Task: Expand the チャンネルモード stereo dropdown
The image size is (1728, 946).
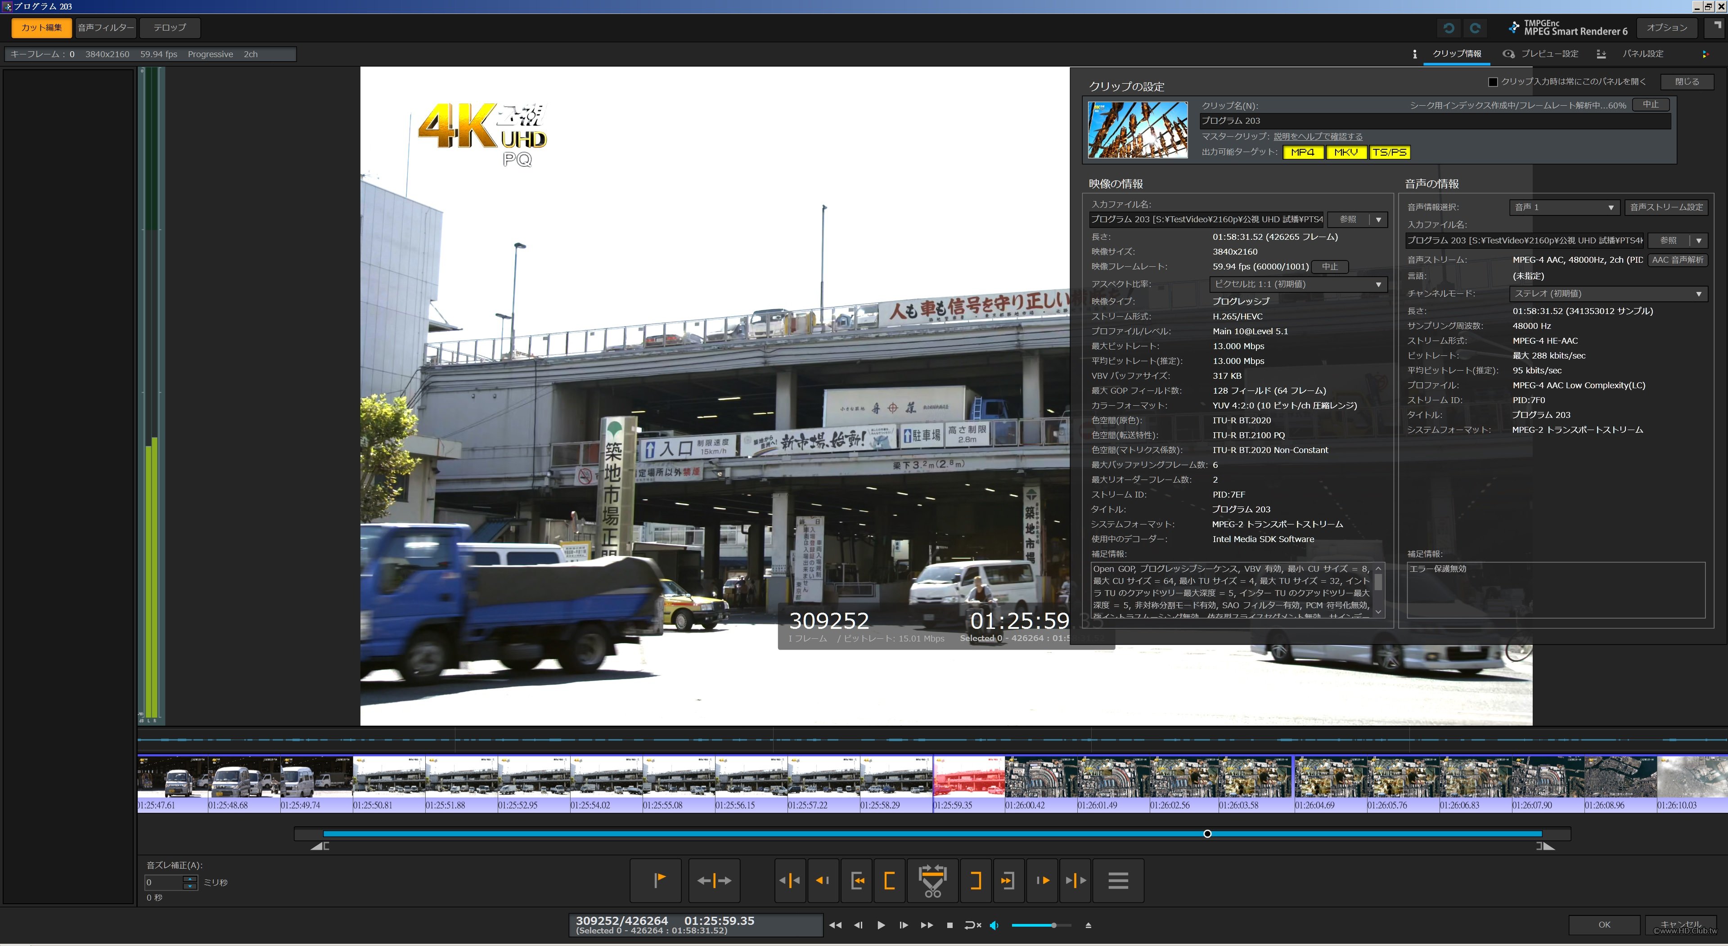Action: [x=1607, y=294]
